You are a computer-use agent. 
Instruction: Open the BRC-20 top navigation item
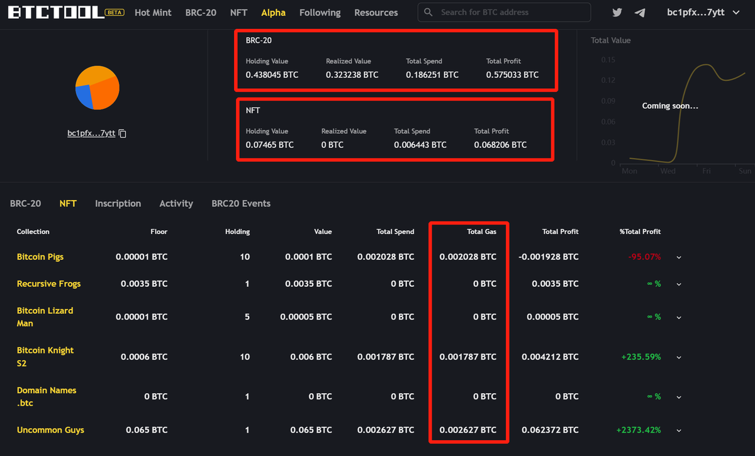tap(201, 13)
